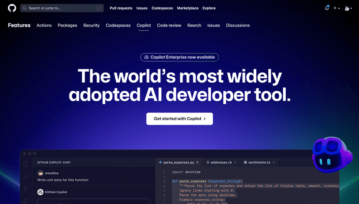Image resolution: width=359 pixels, height=204 pixels.
Task: Open notifications bell icon
Action: (x=327, y=8)
